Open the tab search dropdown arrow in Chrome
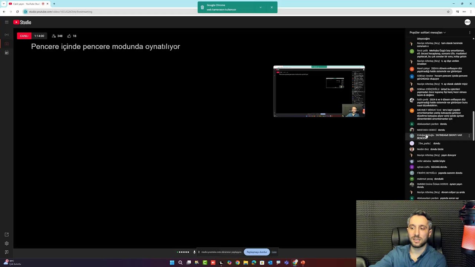The image size is (475, 267). [x=4, y=4]
